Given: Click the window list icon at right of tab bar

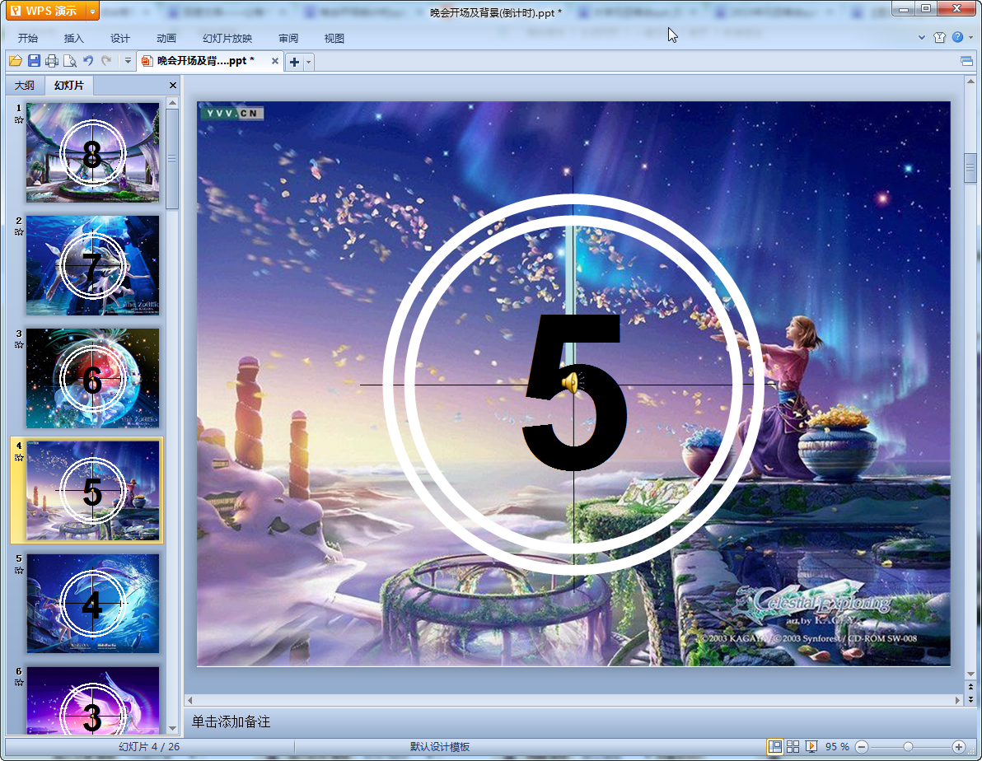Looking at the screenshot, I should point(966,61).
